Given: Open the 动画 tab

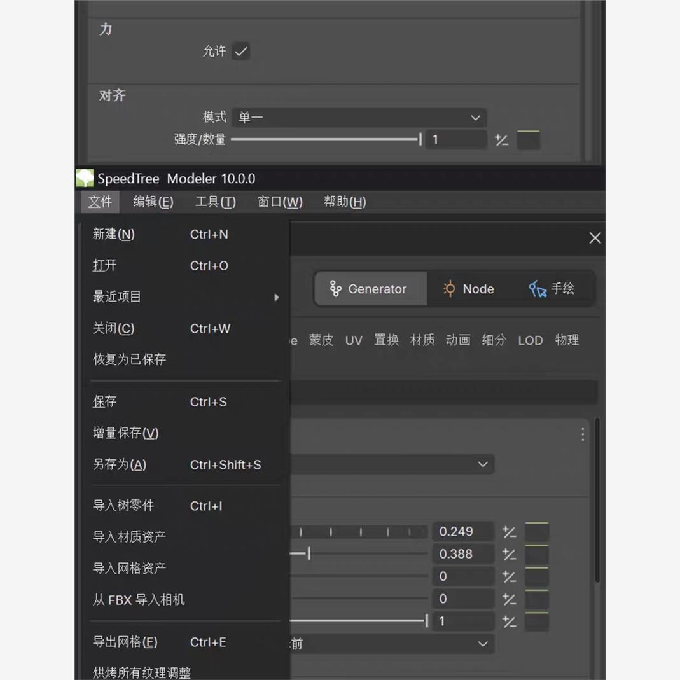Looking at the screenshot, I should pos(458,340).
